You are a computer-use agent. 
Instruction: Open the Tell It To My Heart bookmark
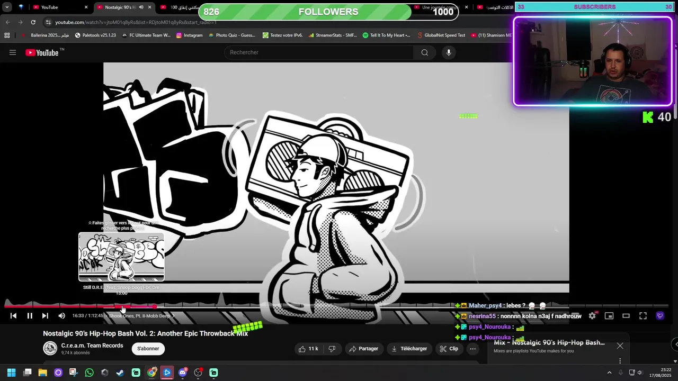[x=387, y=35]
